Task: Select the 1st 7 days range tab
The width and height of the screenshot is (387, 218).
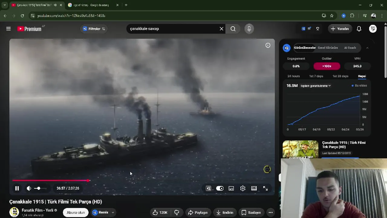Action: (x=316, y=76)
